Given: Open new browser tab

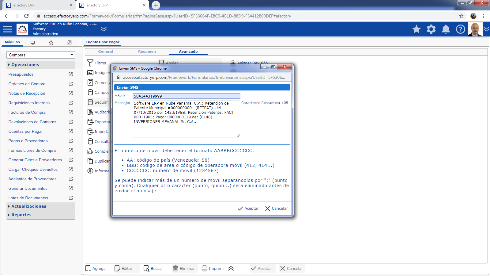Looking at the screenshot, I should pyautogui.click(x=156, y=5).
